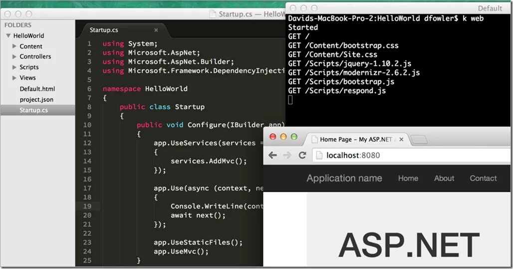Click the terminal cursor prompt block
This screenshot has width=513, height=269.
click(x=290, y=100)
